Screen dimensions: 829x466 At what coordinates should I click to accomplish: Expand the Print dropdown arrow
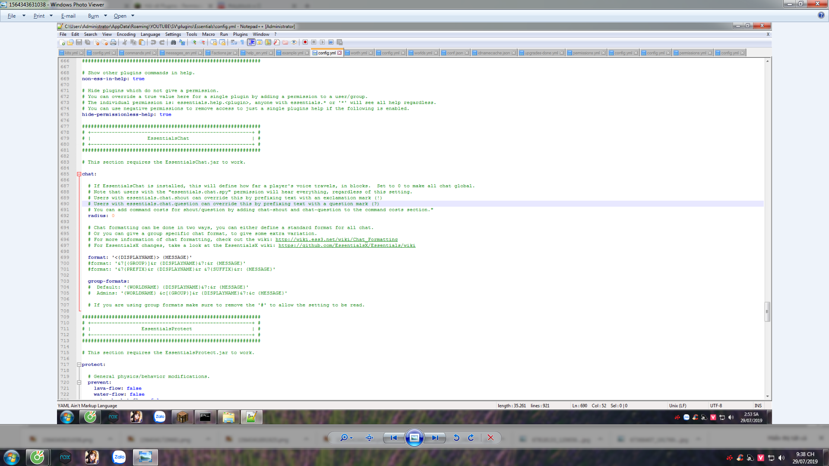point(51,16)
